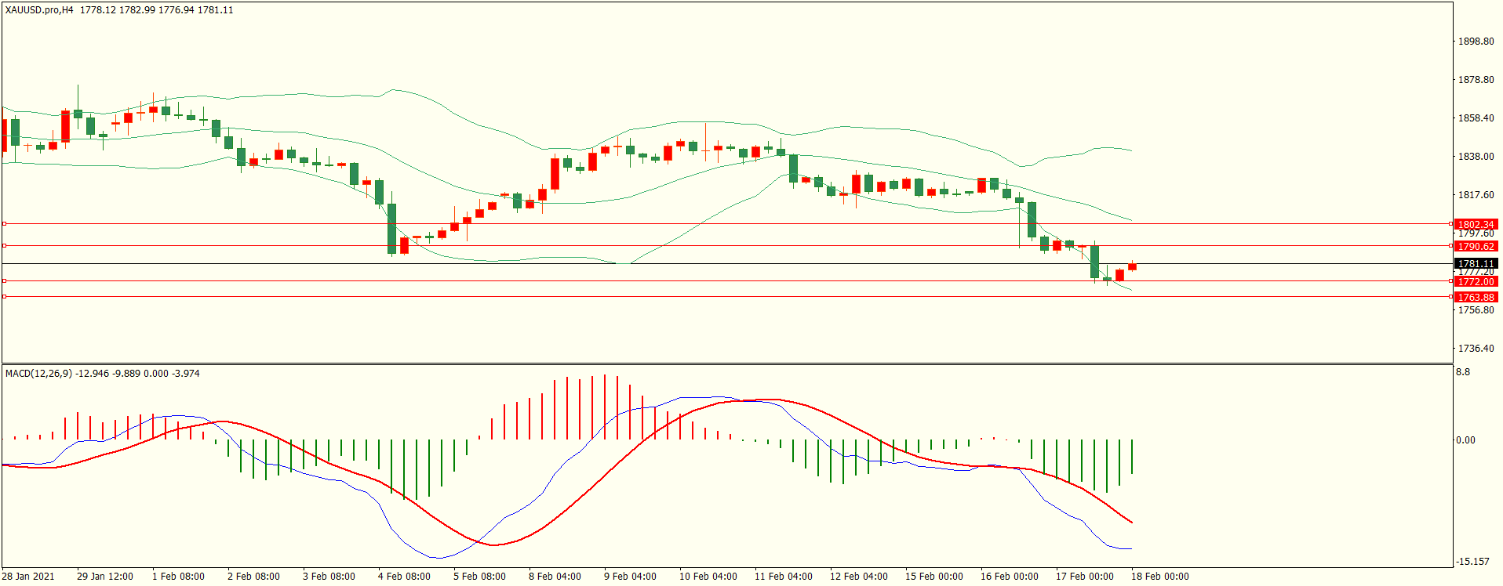This screenshot has width=1503, height=586.
Task: Click the 1736.40 price scale label
Action: (1476, 349)
